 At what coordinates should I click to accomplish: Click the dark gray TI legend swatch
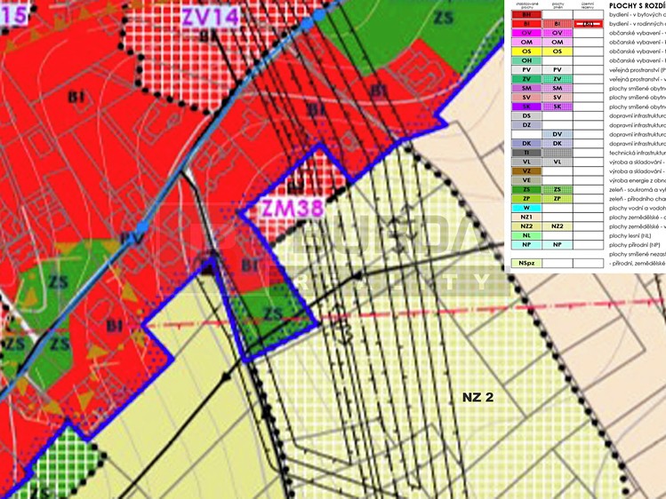526,153
